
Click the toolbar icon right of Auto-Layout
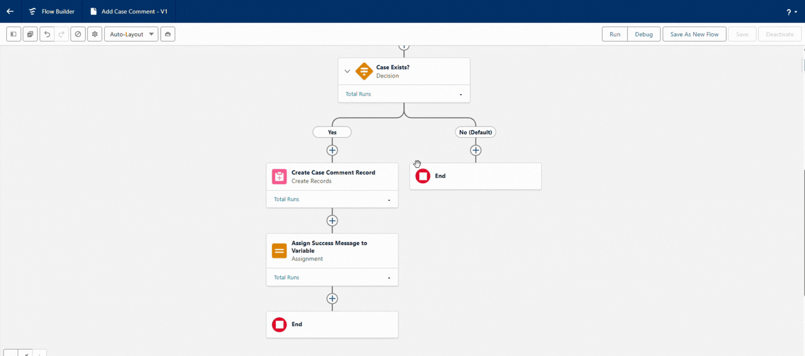point(168,34)
